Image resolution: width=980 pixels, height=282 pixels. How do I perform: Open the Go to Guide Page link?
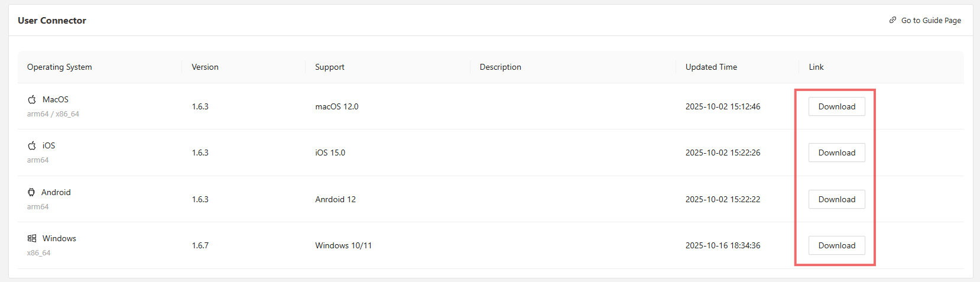930,20
